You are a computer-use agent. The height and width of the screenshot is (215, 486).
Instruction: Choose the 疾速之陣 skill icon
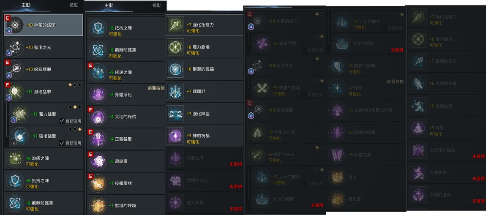tap(98, 72)
